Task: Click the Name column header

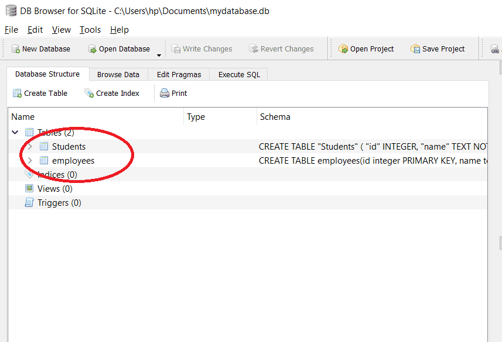Action: click(95, 117)
